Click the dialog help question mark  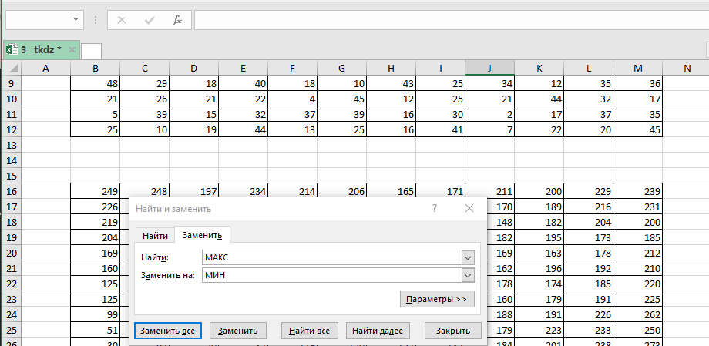(x=435, y=208)
